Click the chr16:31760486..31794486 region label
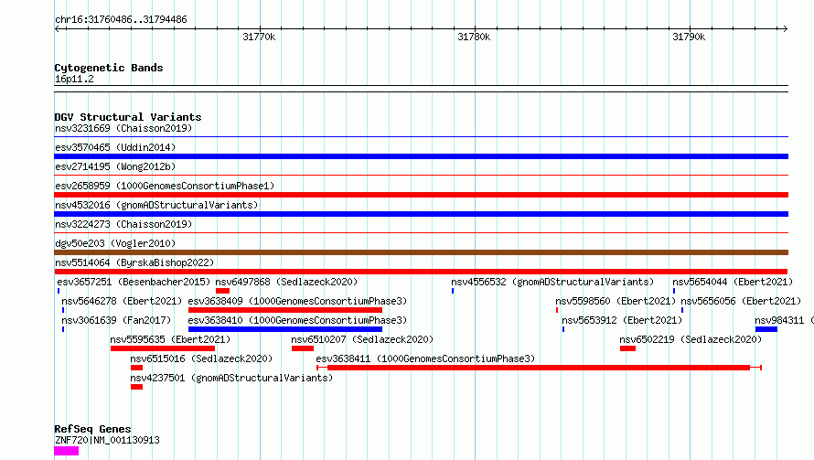Screen dimensions: 814x460 (x=121, y=20)
